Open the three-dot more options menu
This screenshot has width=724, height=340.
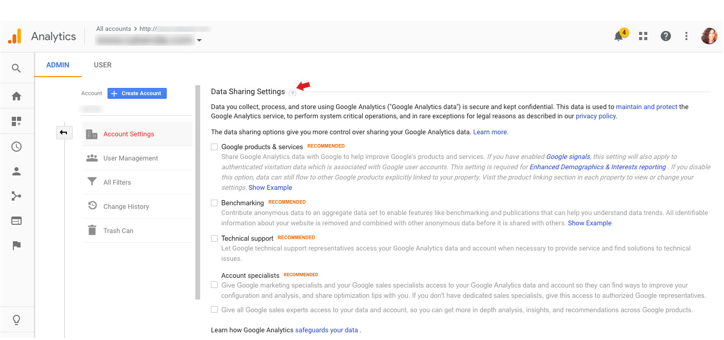point(686,36)
